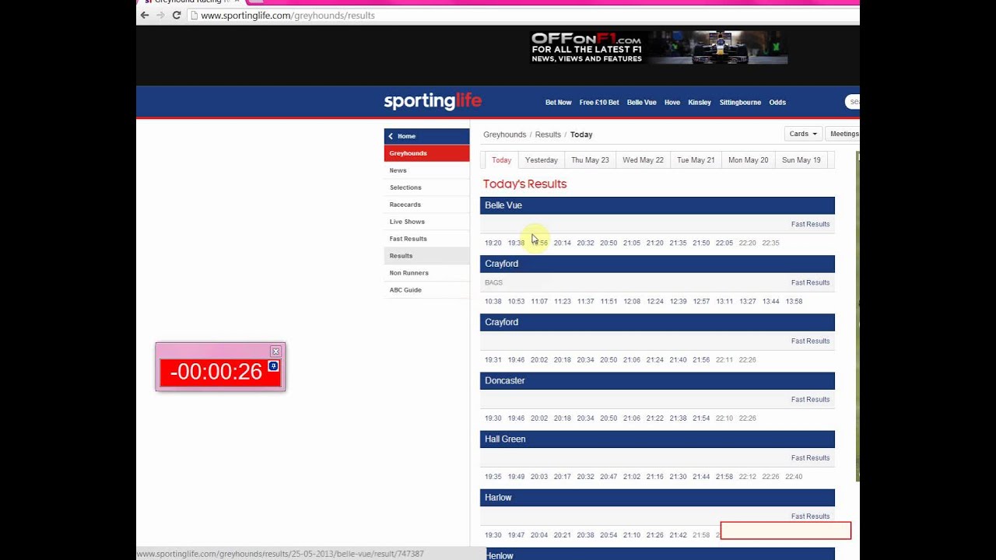
Task: Open Harlow Fast Results
Action: pos(810,516)
